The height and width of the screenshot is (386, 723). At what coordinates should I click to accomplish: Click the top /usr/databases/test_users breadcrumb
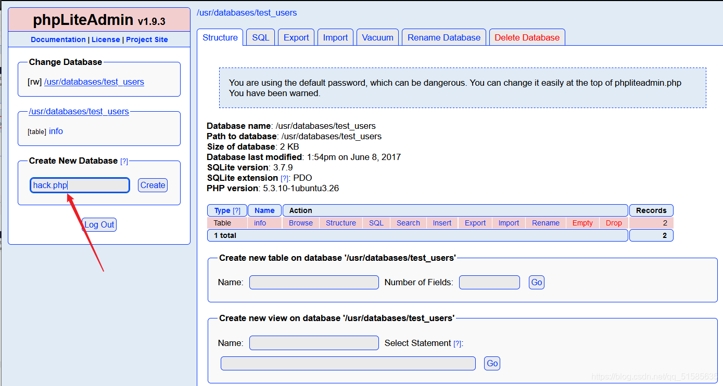[x=247, y=12]
